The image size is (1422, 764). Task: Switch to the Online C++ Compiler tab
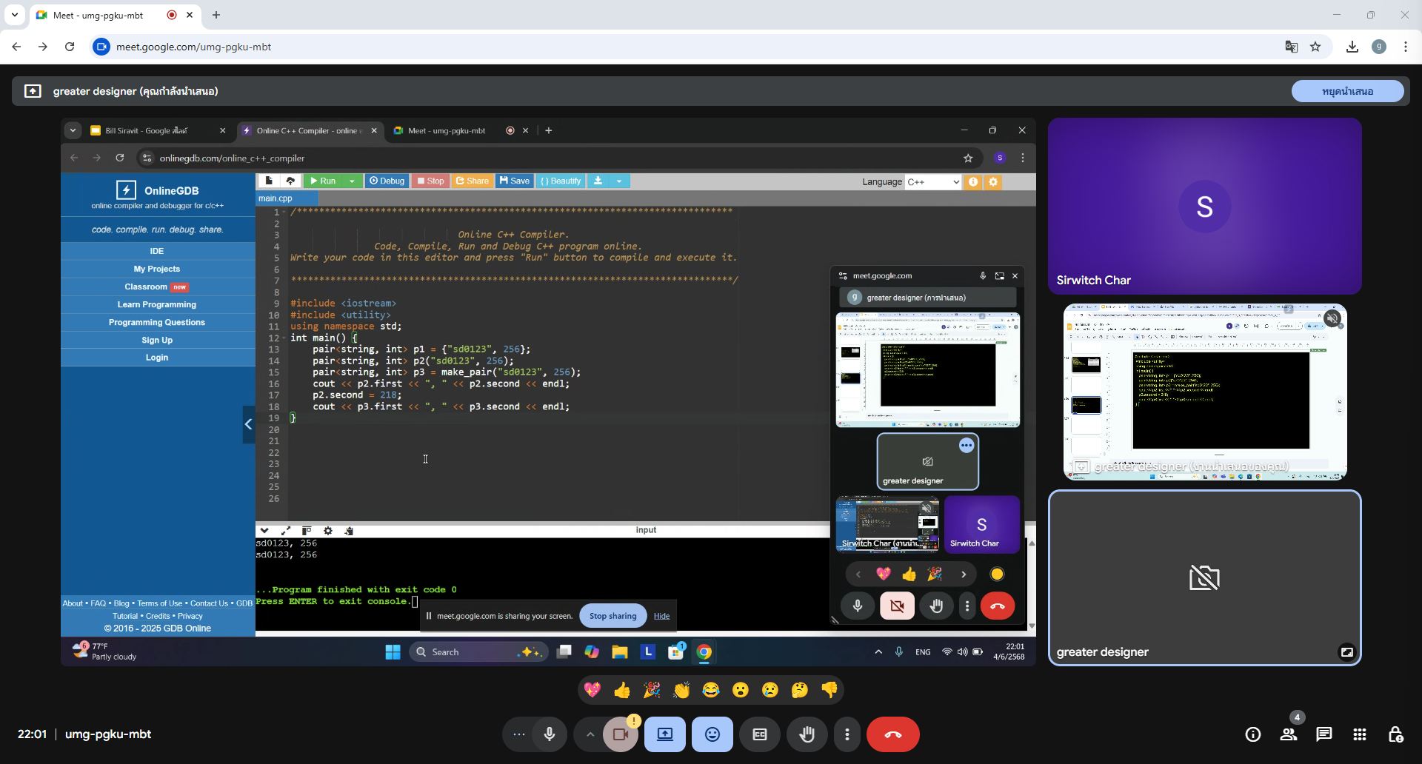[308, 130]
